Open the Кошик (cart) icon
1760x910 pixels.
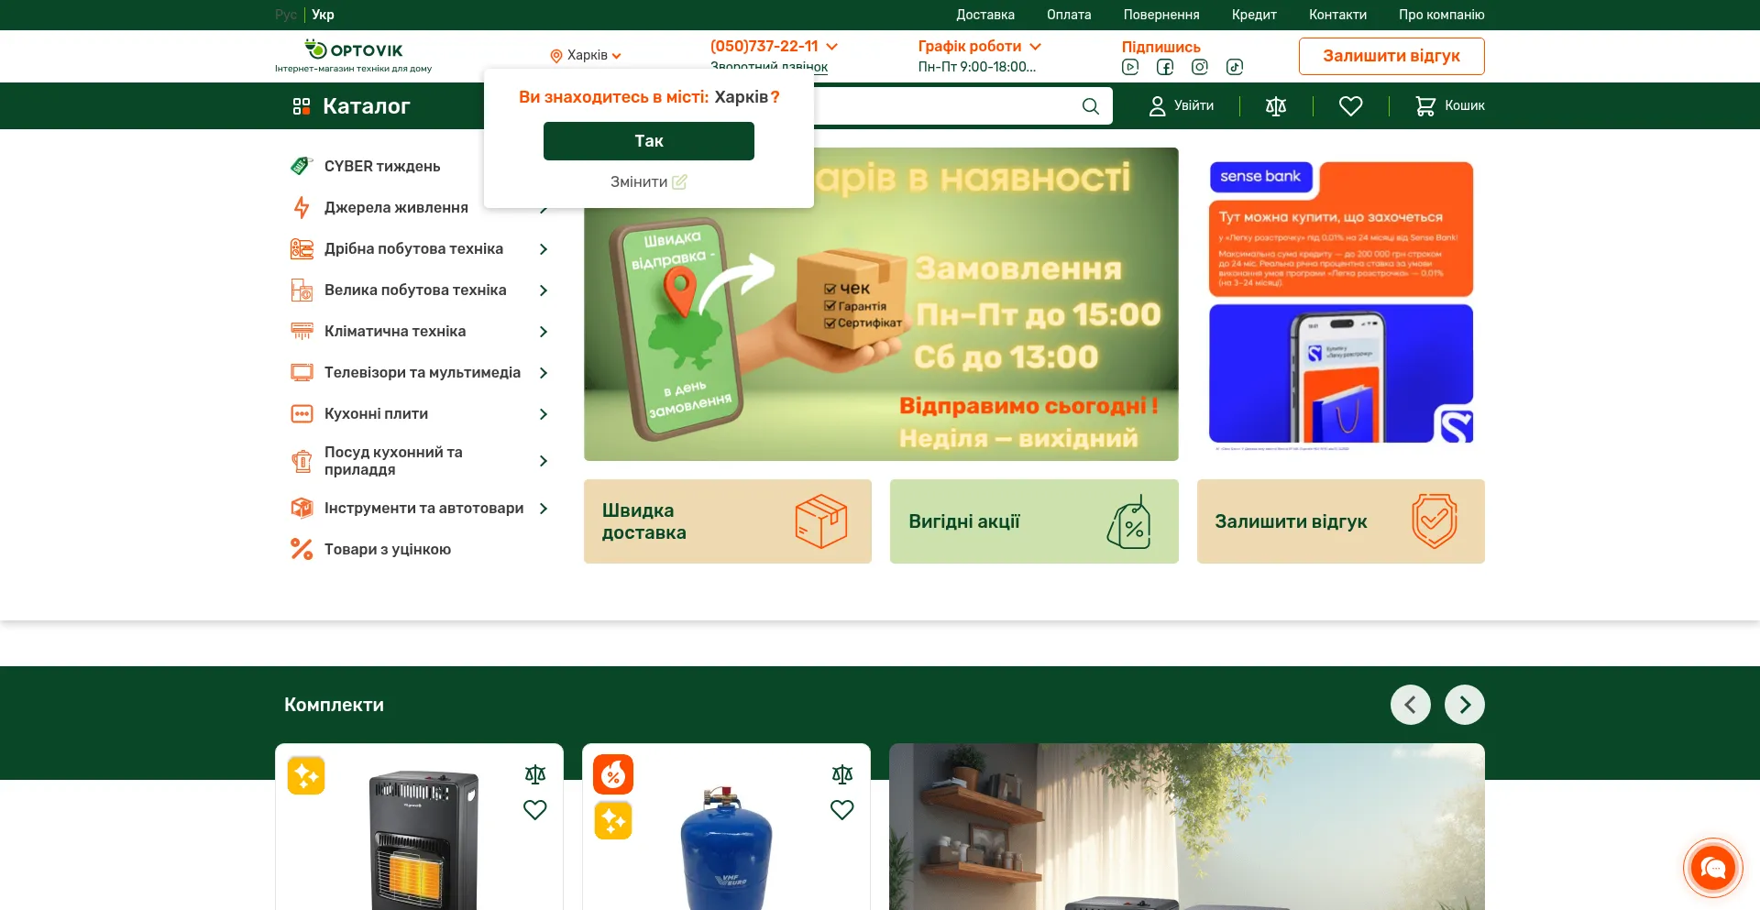[x=1426, y=105]
